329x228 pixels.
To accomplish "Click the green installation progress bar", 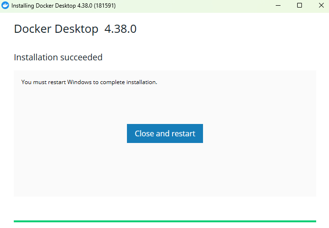I will click(x=164, y=221).
